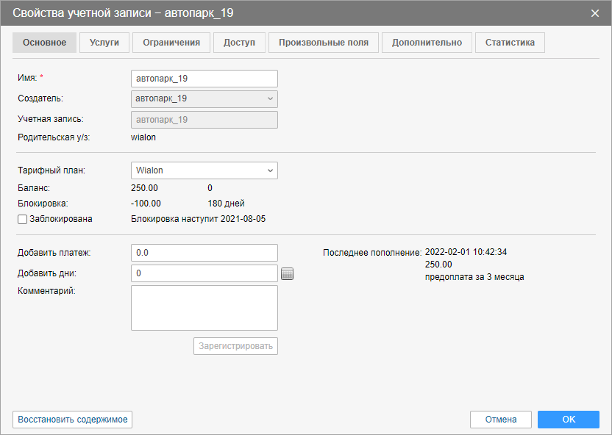Click the Добавить дни field
The width and height of the screenshot is (612, 435).
[x=204, y=273]
